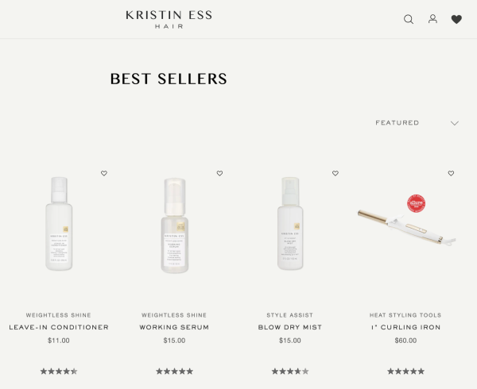Open the wishlist heart in header
The height and width of the screenshot is (389, 477).
pyautogui.click(x=456, y=19)
